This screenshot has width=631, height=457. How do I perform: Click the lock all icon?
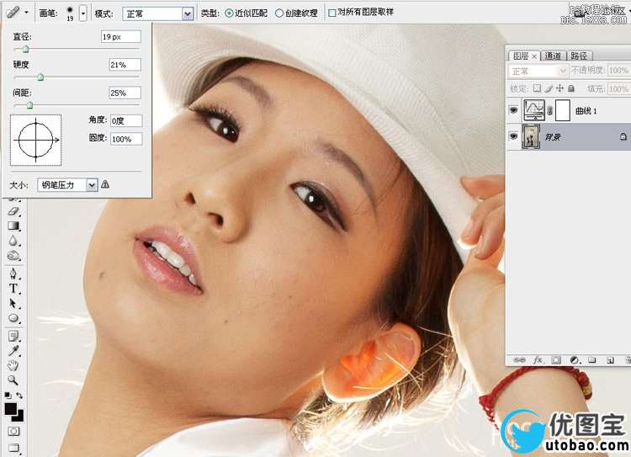click(571, 88)
